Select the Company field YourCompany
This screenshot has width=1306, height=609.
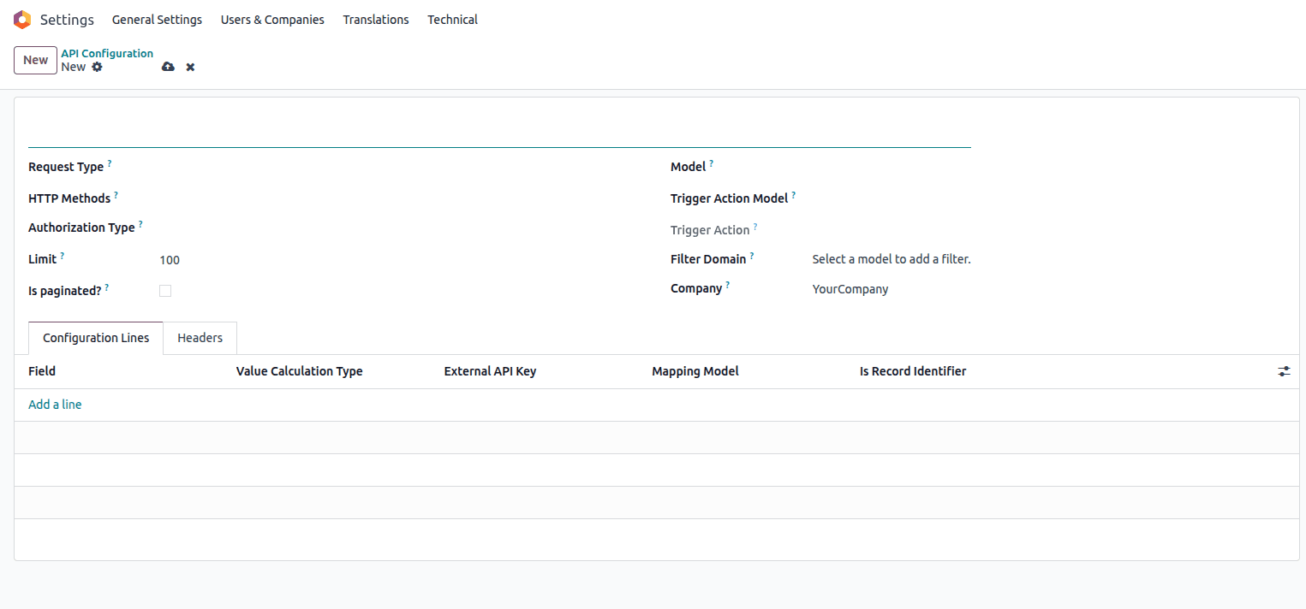(x=850, y=289)
